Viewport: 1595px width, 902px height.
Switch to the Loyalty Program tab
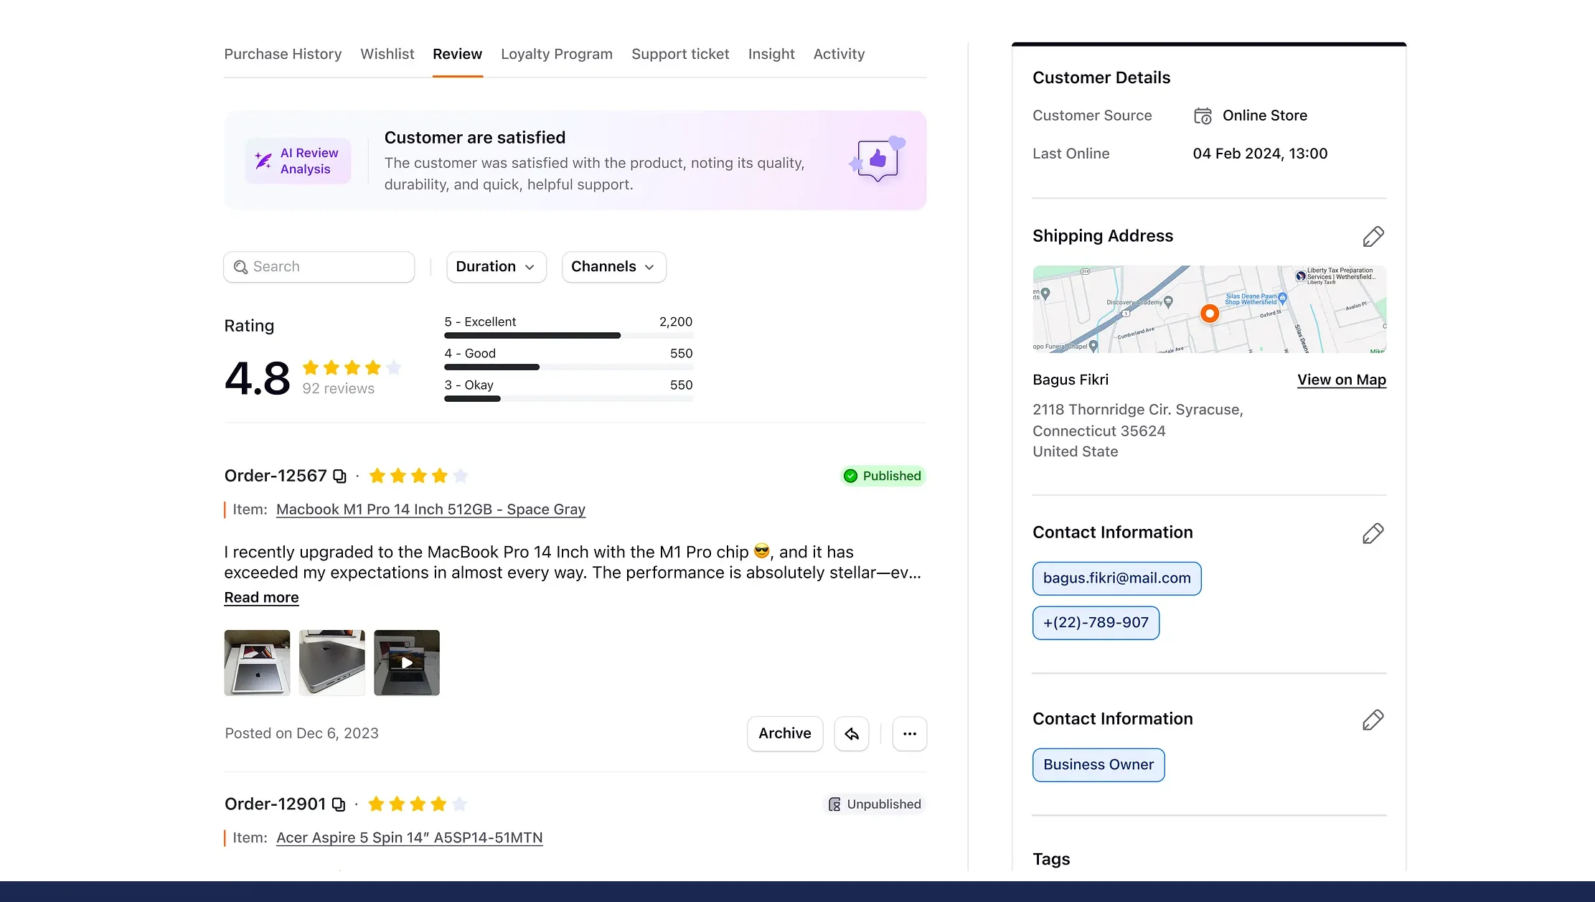click(556, 54)
